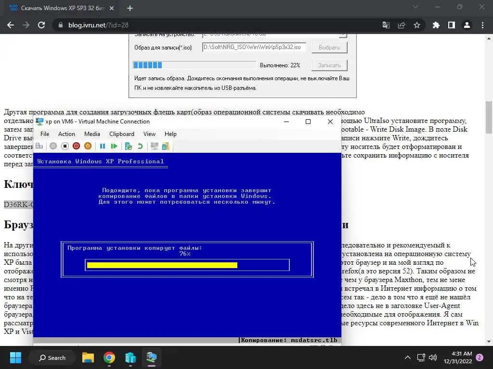Turn off the VM with the black square icon
493x369 pixels.
(65, 146)
